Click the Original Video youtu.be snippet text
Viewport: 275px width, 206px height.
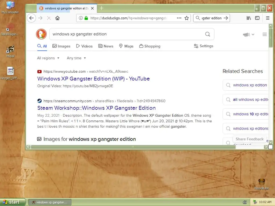[x=75, y=86]
